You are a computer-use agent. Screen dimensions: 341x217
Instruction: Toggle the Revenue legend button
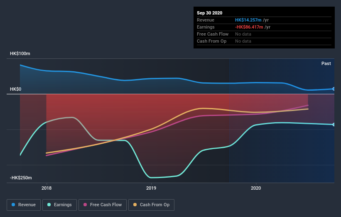tap(24, 205)
